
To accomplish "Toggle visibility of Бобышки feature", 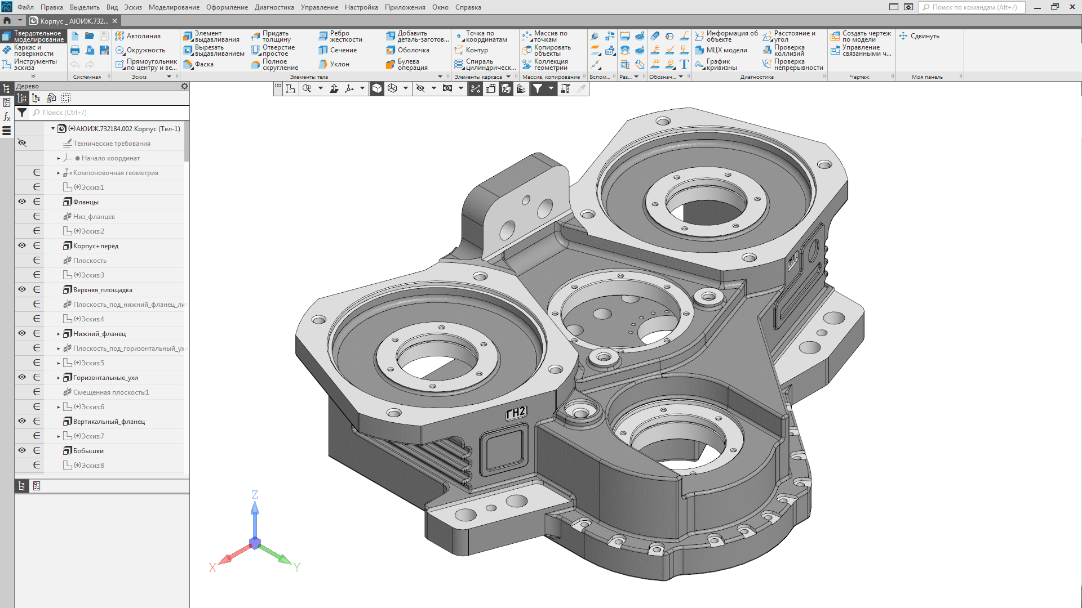I will coord(22,450).
